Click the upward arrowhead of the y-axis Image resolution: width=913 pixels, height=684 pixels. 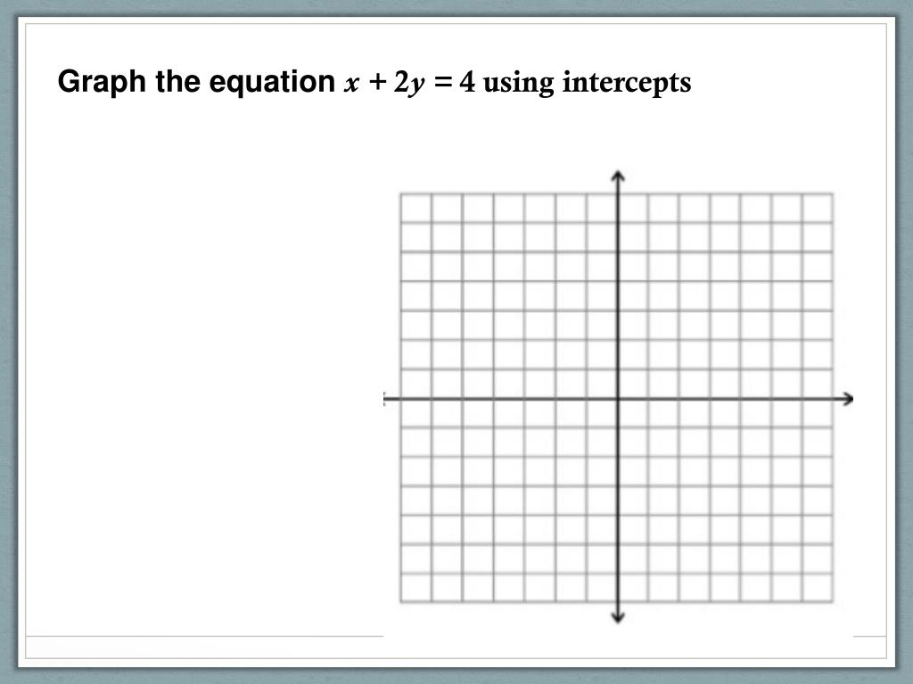coord(618,175)
